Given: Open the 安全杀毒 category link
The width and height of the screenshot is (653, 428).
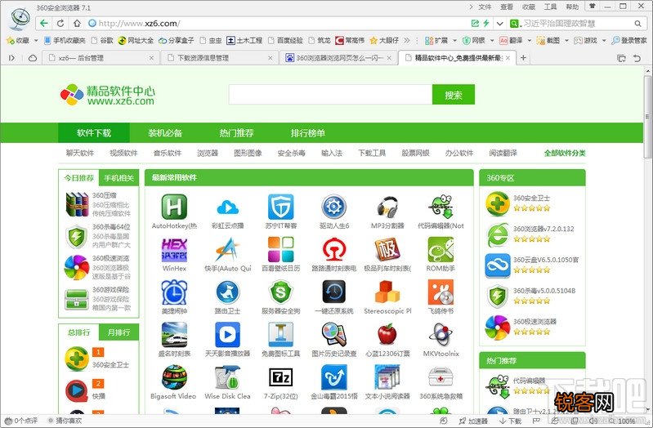Looking at the screenshot, I should (292, 154).
